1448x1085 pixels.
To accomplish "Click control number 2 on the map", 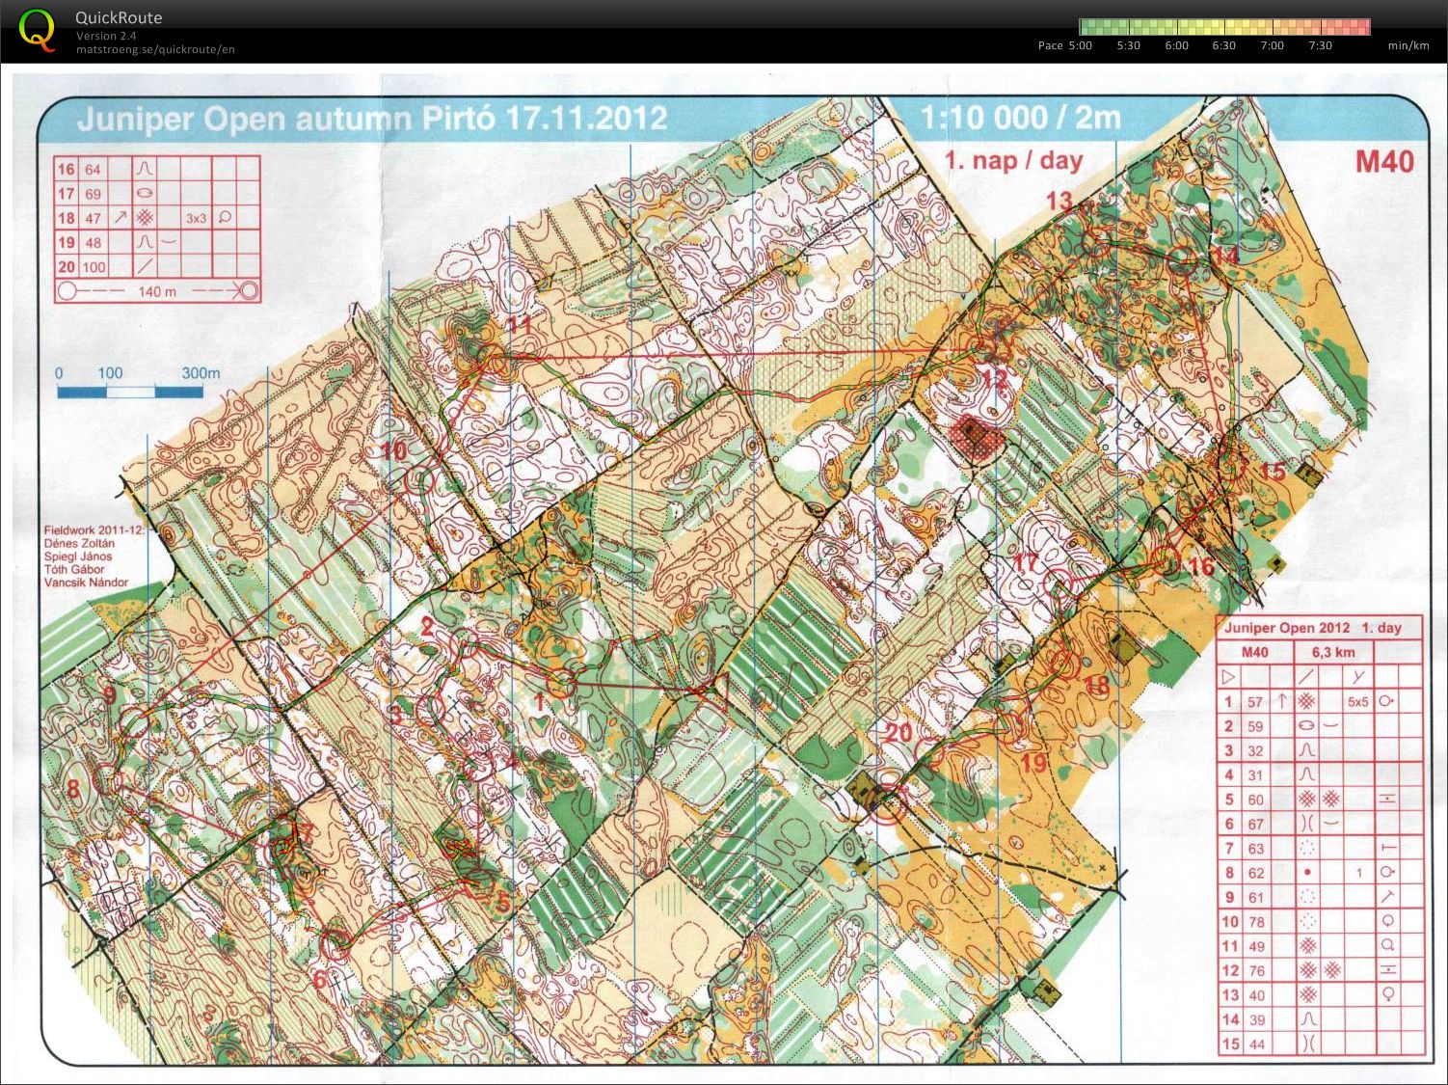I will (x=427, y=626).
